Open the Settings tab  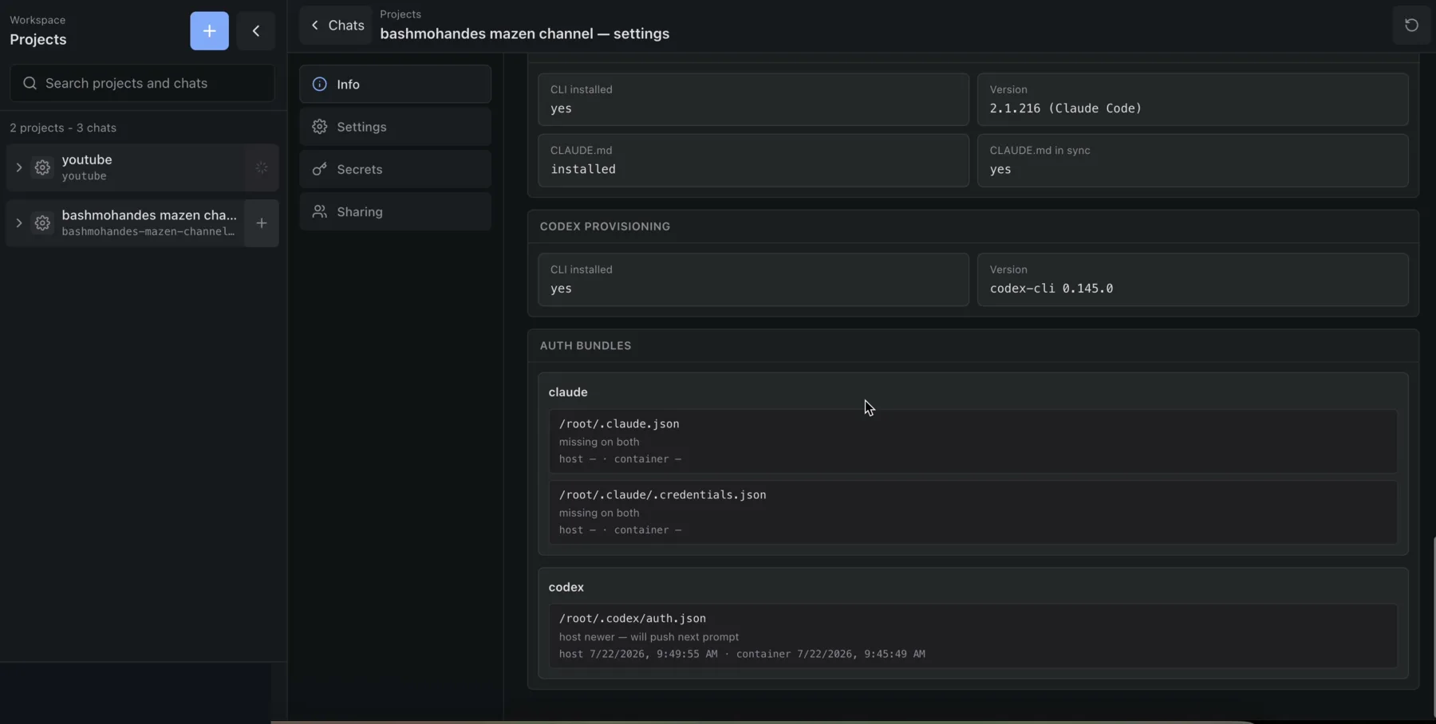tap(395, 127)
